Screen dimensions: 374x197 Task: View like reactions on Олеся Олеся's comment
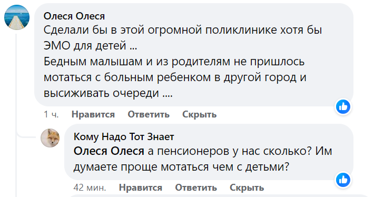tap(343, 106)
